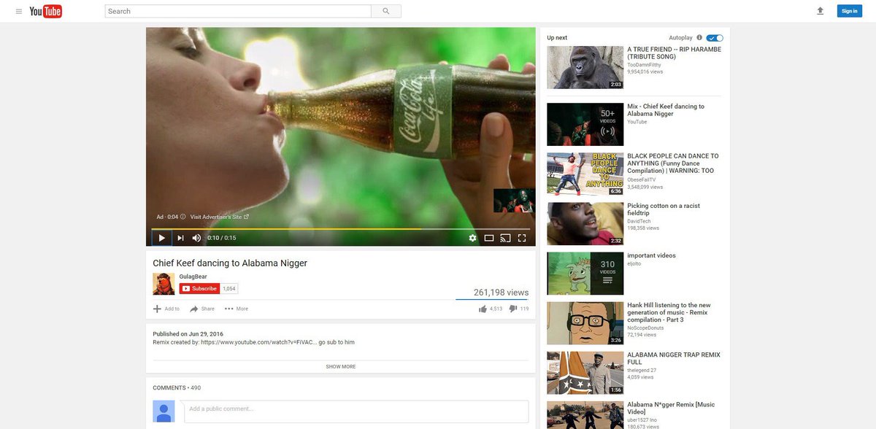Viewport: 876px width, 429px height.
Task: Click the blank user avatar beside comments
Action: (164, 411)
